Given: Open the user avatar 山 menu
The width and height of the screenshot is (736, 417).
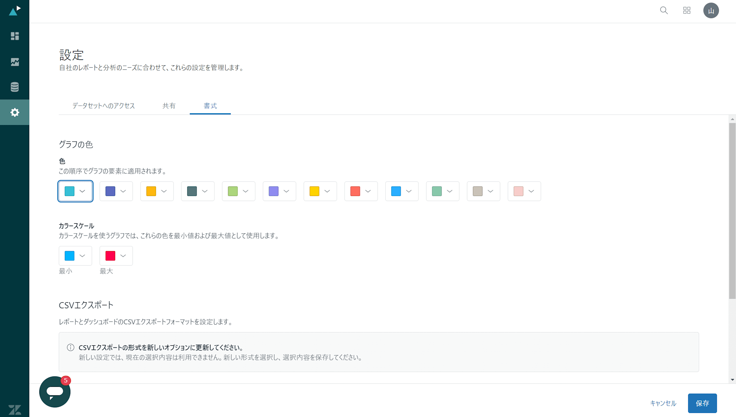Looking at the screenshot, I should (x=711, y=10).
